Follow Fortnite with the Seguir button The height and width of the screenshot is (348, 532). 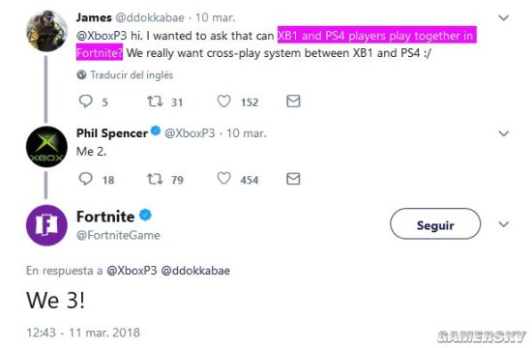point(435,224)
